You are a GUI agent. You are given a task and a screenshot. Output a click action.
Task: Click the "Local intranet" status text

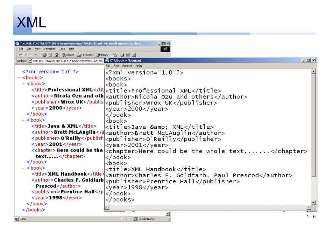coord(146,219)
